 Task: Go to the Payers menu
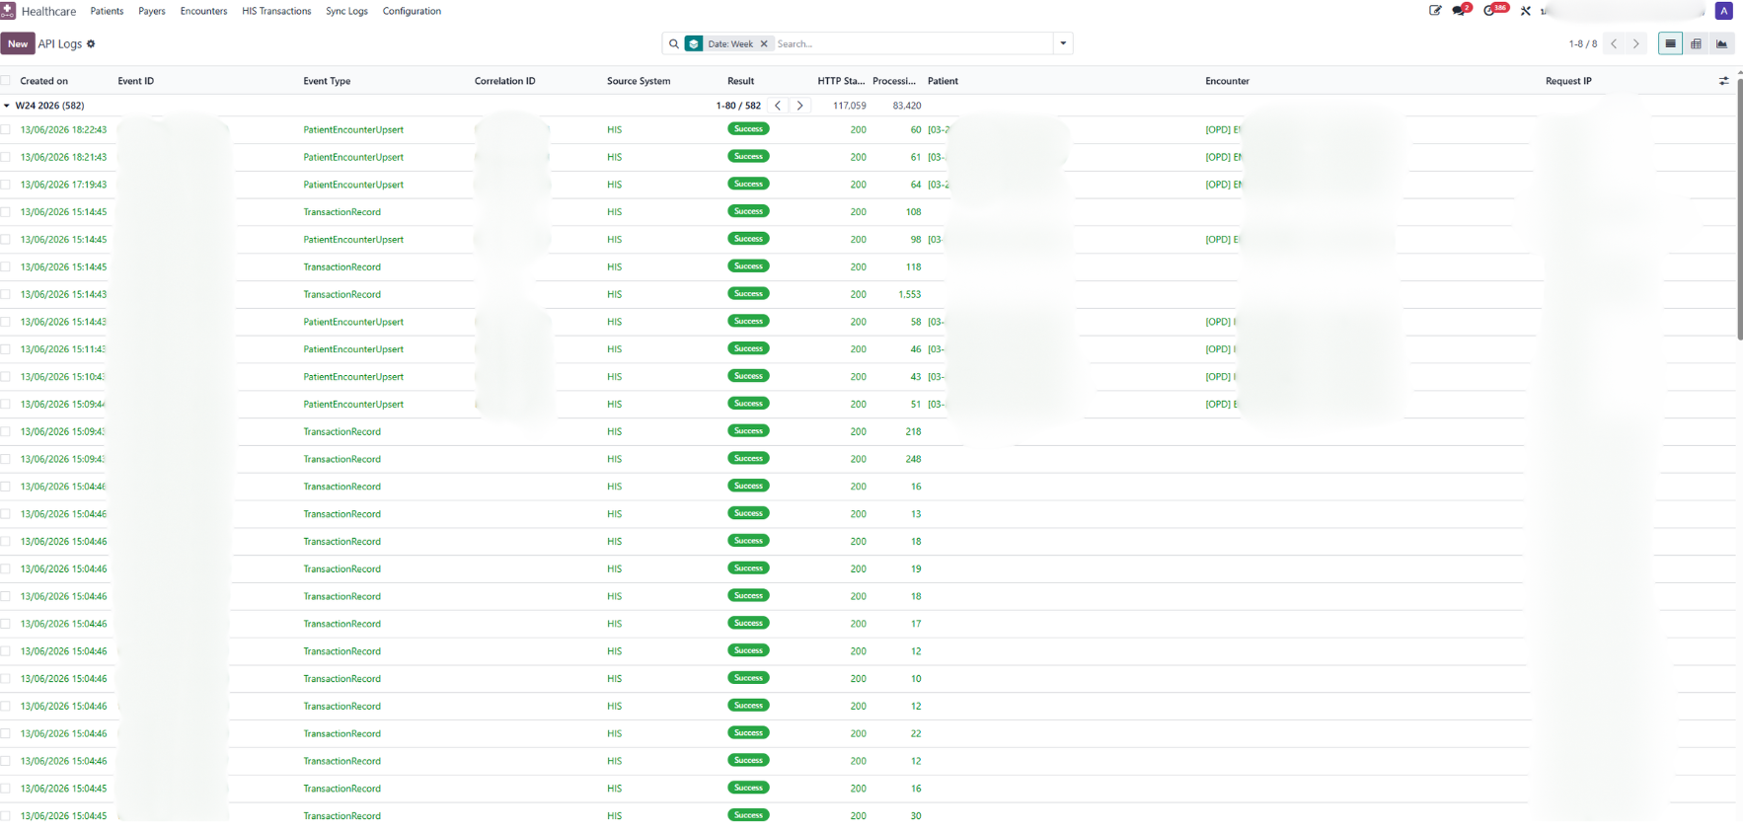tap(152, 11)
